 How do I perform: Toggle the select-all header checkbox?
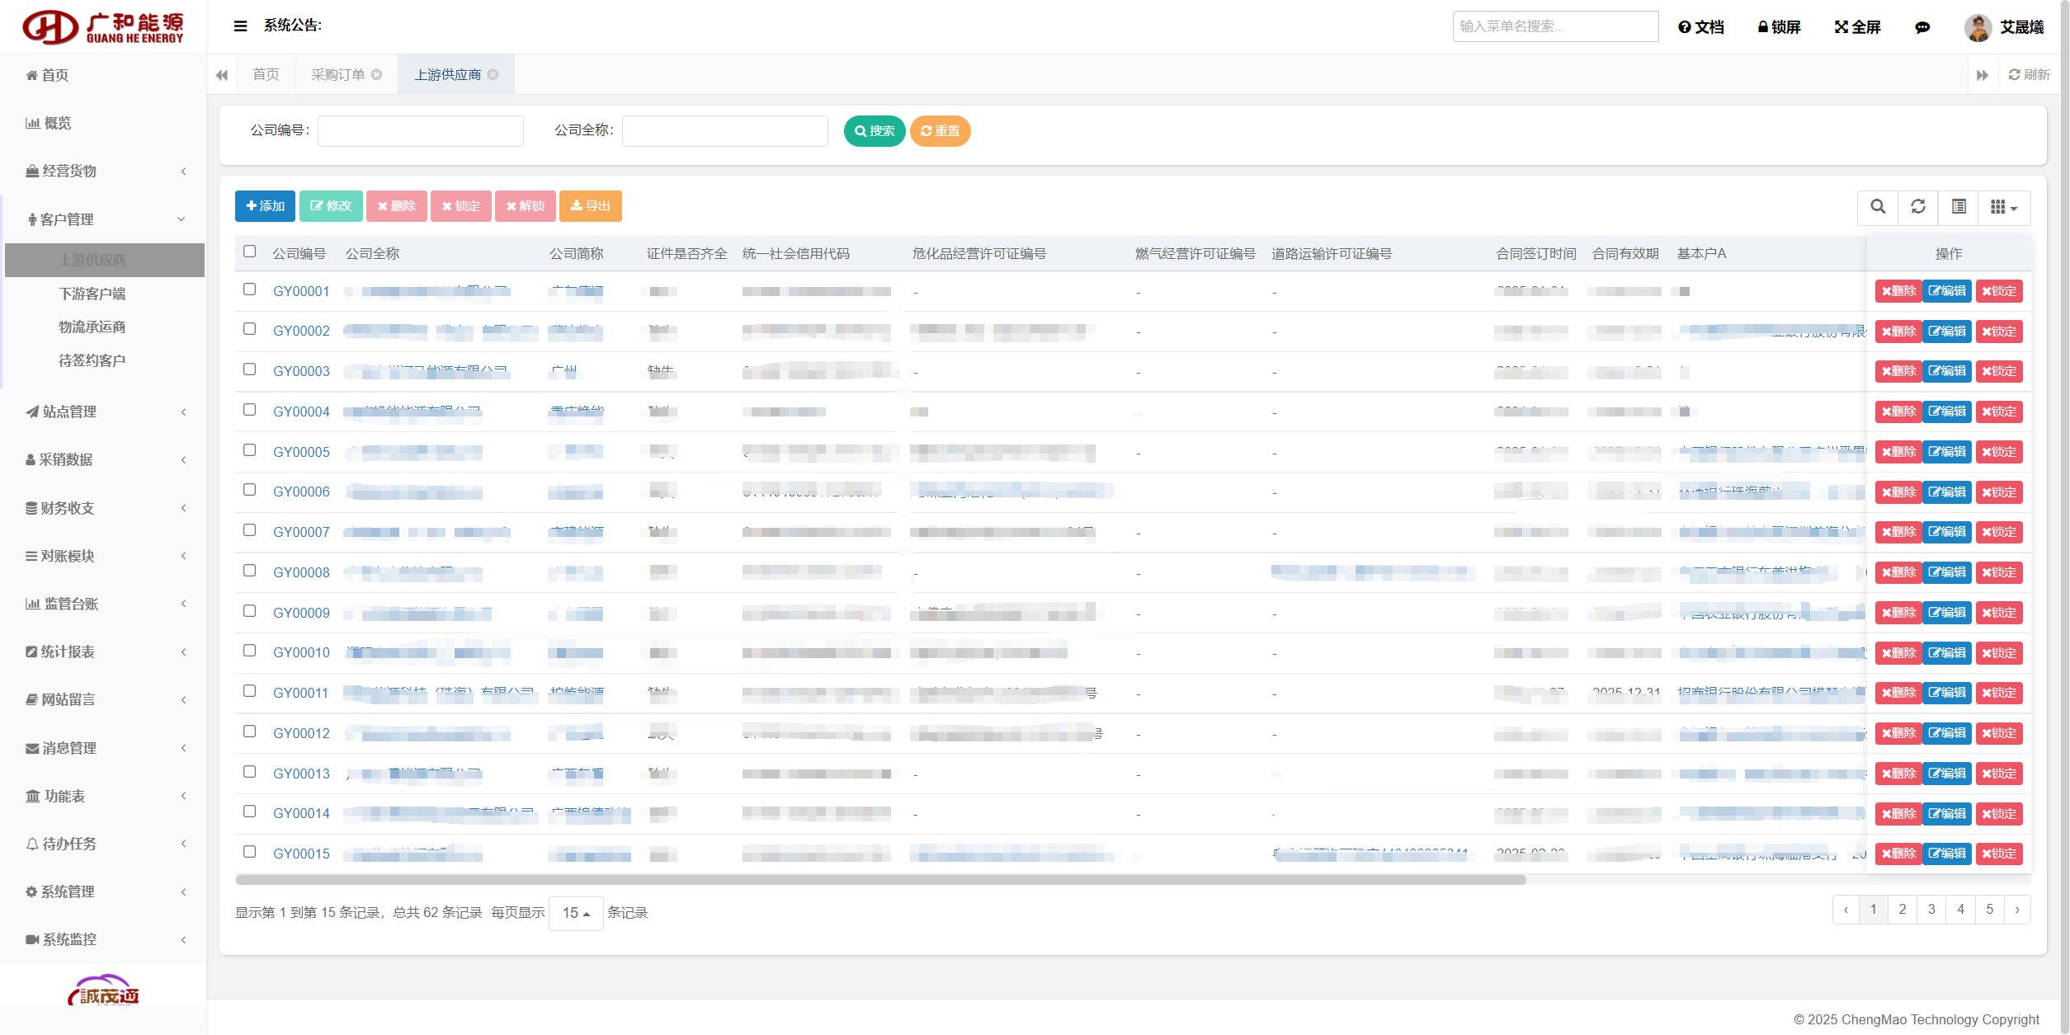pos(249,252)
